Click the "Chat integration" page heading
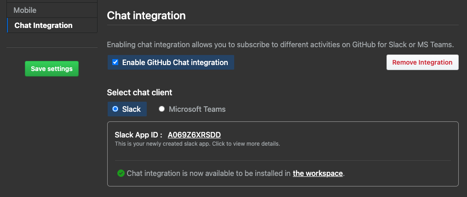The image size is (467, 197). pos(146,16)
